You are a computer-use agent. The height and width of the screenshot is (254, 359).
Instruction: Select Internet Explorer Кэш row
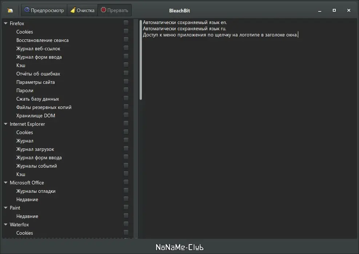(x=68, y=174)
